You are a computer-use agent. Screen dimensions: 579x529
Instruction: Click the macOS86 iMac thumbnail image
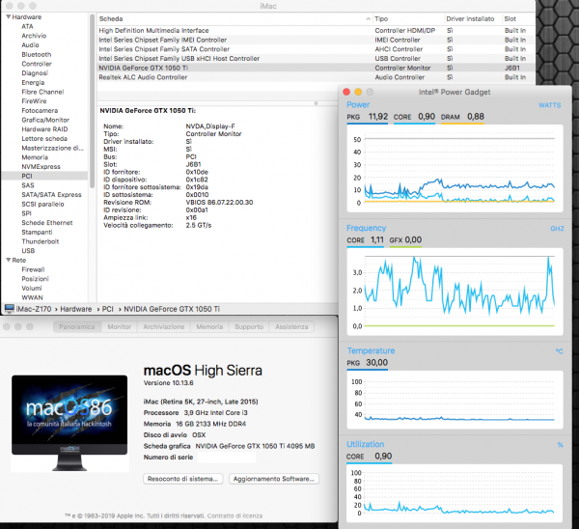(69, 424)
